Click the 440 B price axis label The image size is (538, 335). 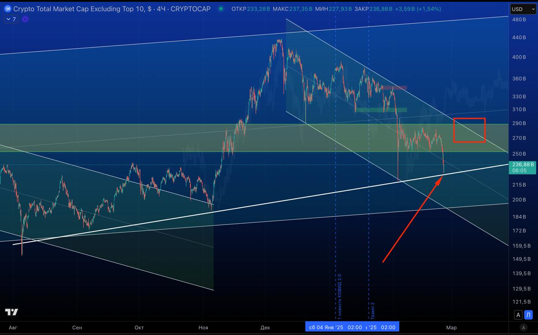(519, 37)
